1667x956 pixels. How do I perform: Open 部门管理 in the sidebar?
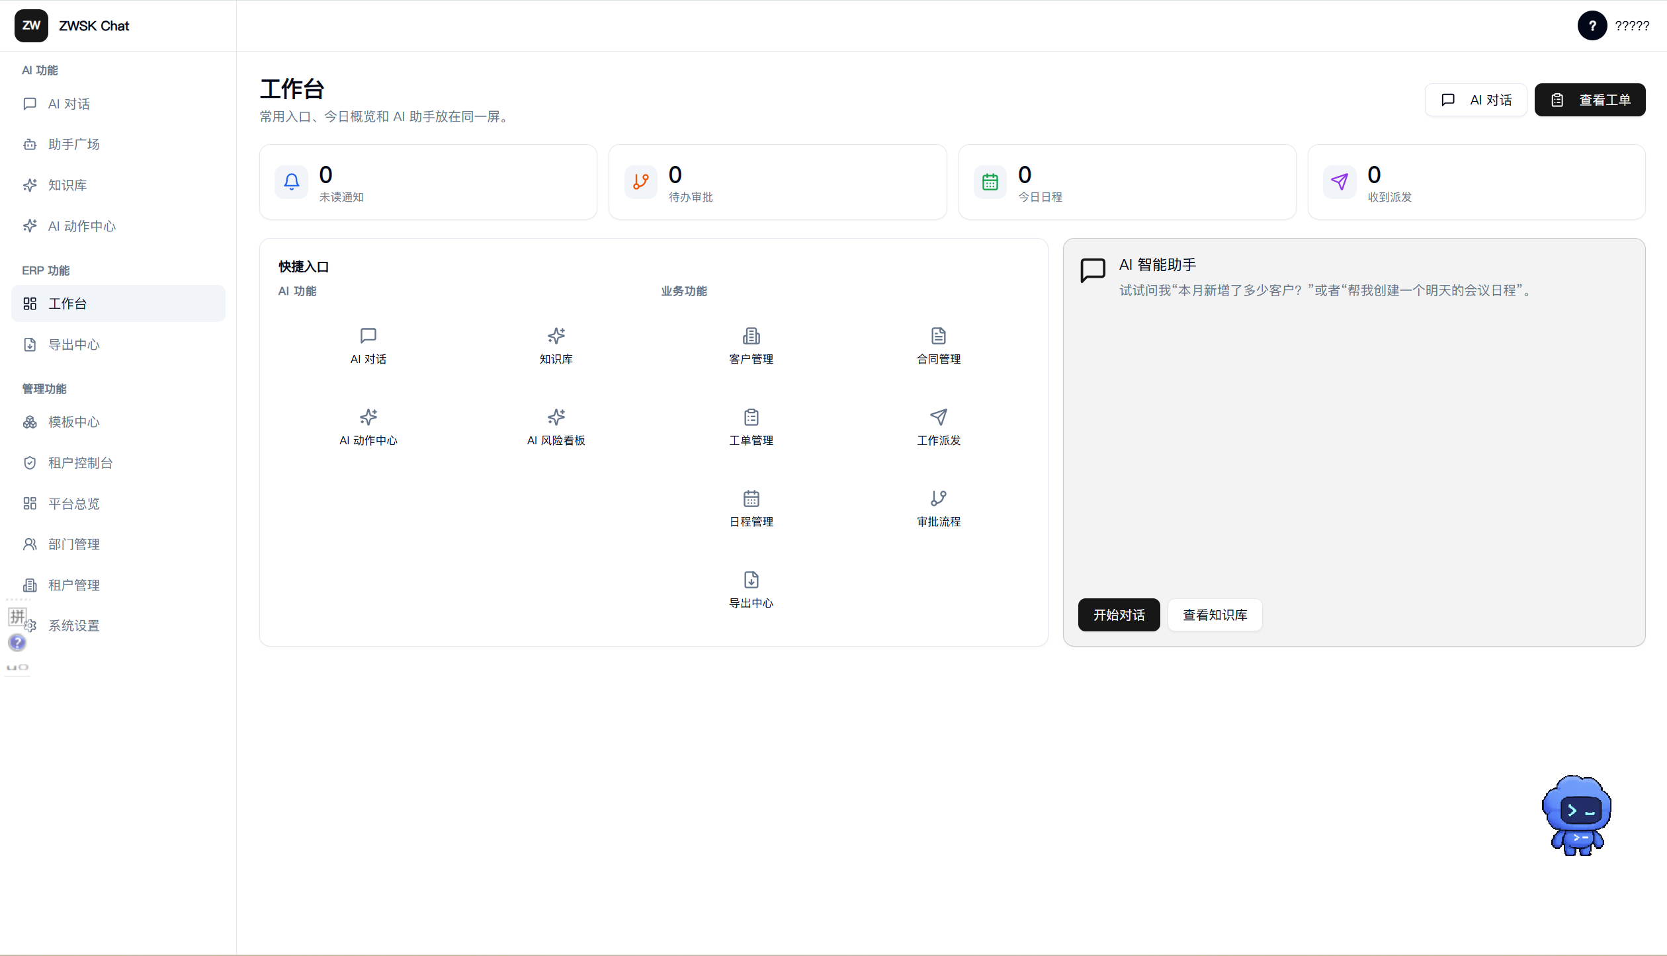118,544
